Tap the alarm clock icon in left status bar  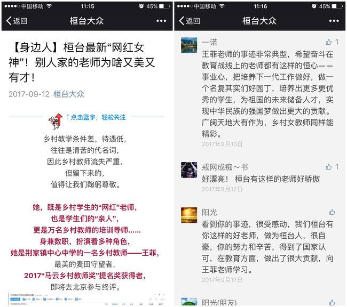pos(141,6)
